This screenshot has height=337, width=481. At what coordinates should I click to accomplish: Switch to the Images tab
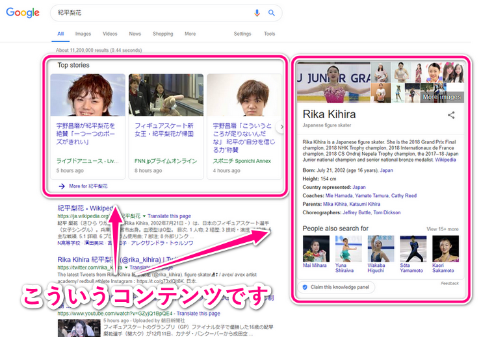pyautogui.click(x=83, y=34)
